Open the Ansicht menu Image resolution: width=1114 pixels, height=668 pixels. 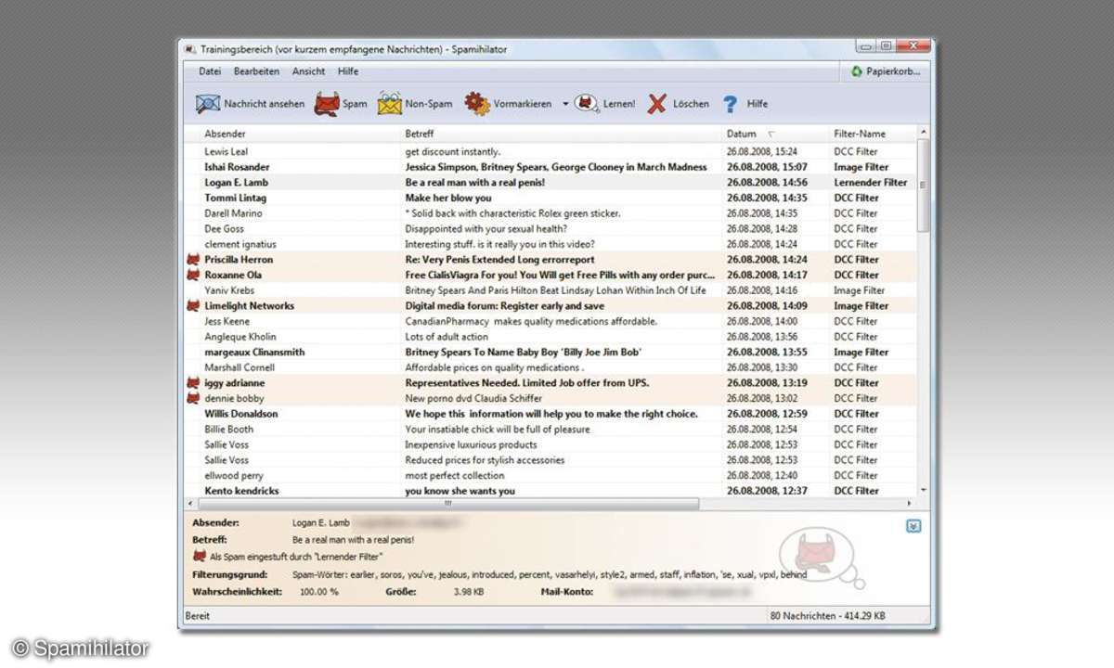[309, 71]
